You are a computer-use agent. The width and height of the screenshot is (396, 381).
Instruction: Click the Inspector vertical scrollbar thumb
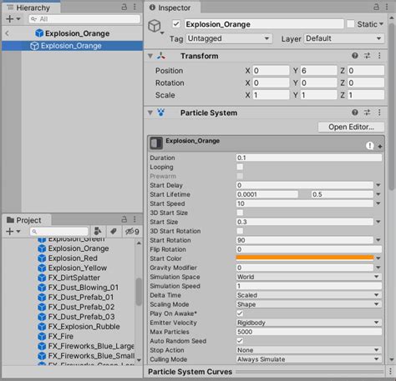391,106
